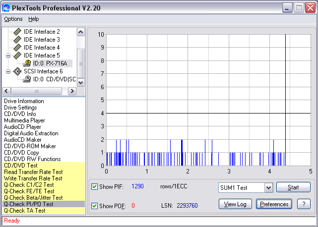Click the PX-716A drive icon
This screenshot has height=227, width=318.
tap(27, 63)
